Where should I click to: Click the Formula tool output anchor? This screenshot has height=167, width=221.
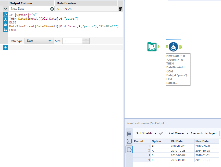point(180,47)
